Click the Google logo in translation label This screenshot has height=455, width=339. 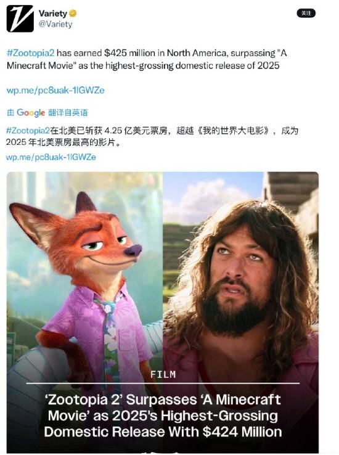[x=31, y=113]
